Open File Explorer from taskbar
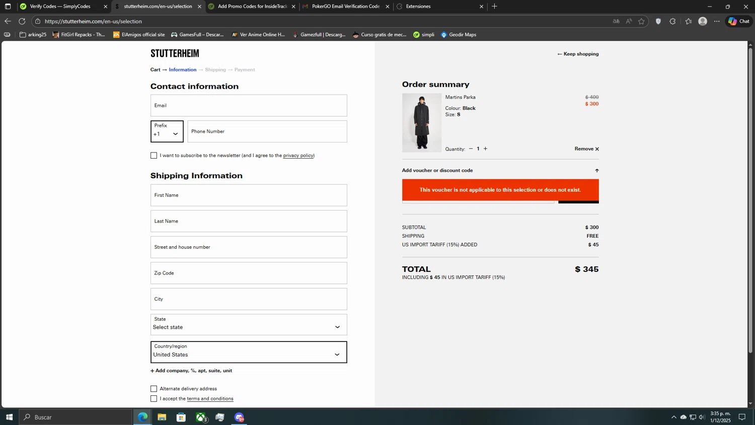This screenshot has width=755, height=425. pyautogui.click(x=162, y=417)
